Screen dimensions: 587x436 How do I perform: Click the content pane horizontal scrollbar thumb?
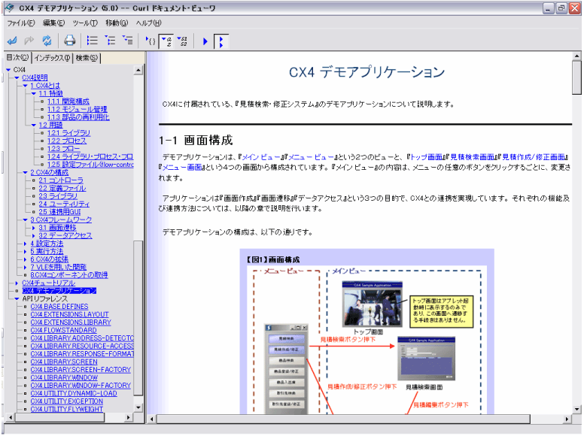point(343,419)
